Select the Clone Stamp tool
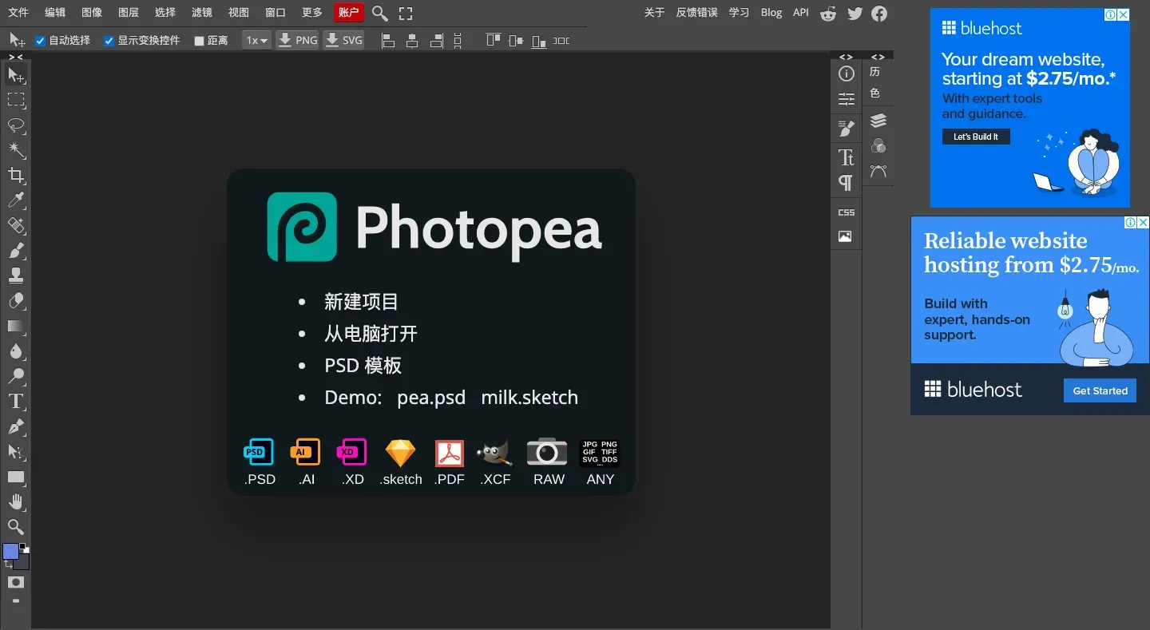The image size is (1150, 630). pyautogui.click(x=16, y=276)
